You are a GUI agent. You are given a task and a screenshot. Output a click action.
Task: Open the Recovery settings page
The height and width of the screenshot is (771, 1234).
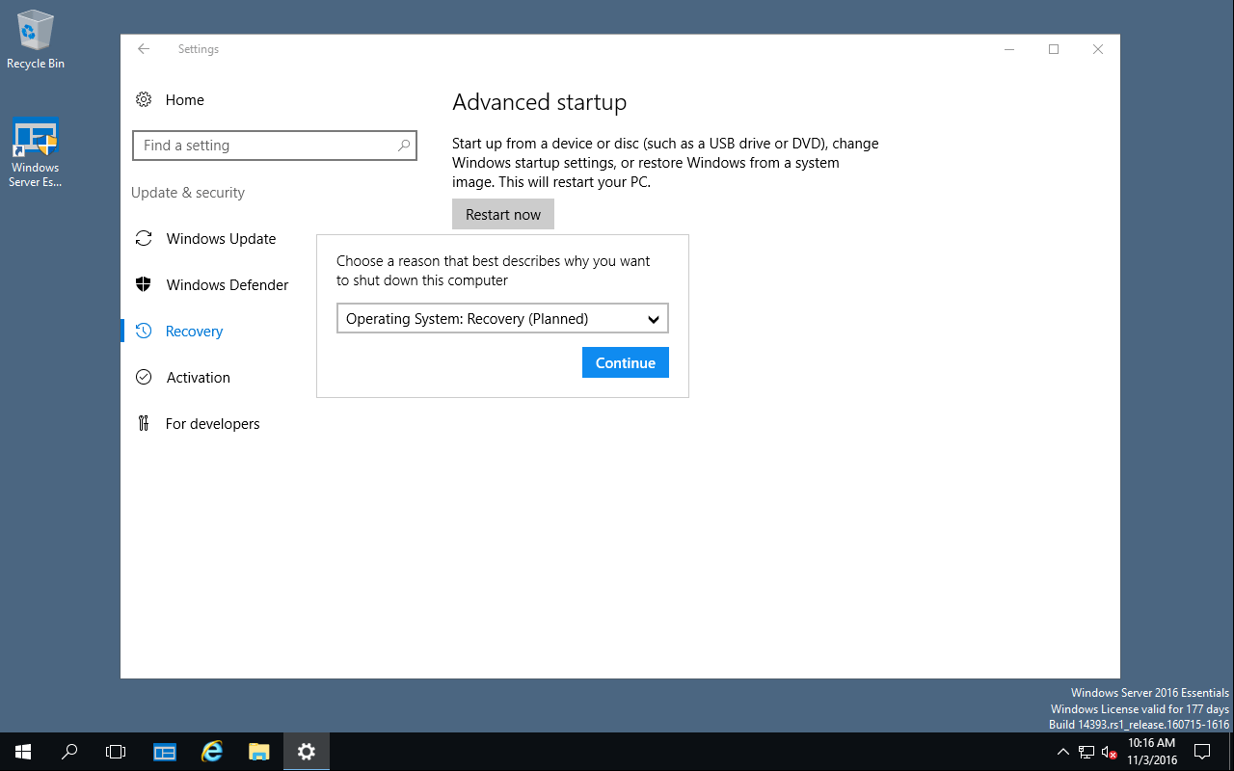tap(194, 331)
